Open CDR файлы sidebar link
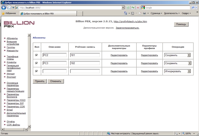 (13, 125)
